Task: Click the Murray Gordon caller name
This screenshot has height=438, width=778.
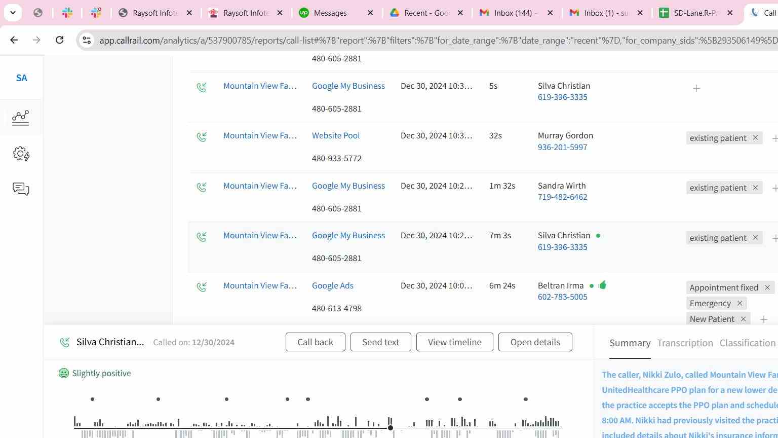Action: (565, 135)
